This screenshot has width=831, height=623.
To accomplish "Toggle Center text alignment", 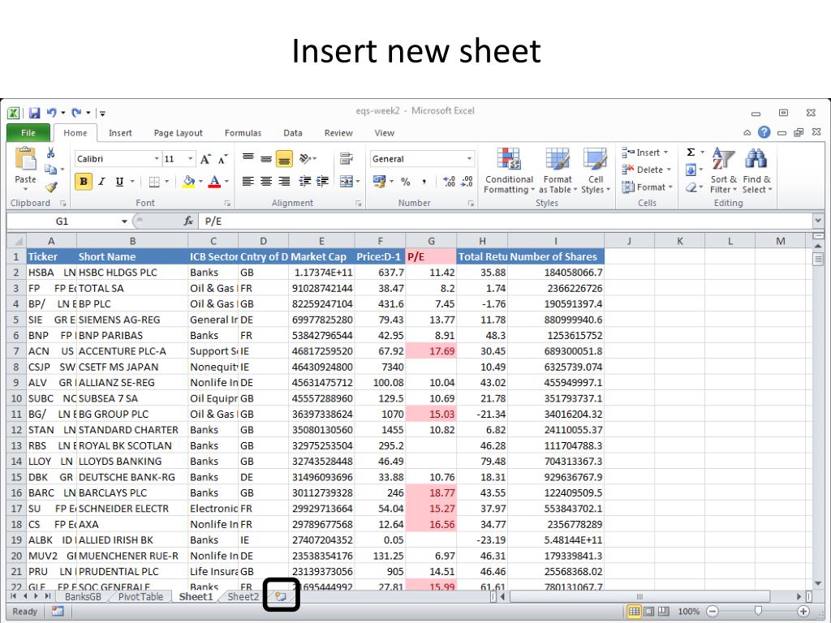I will (x=266, y=182).
